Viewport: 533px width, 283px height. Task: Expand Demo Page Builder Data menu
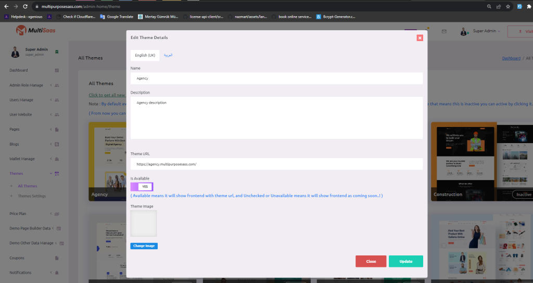pyautogui.click(x=30, y=228)
